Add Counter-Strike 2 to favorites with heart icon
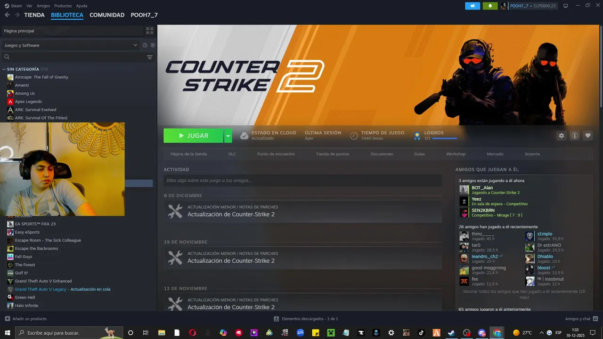The height and width of the screenshot is (339, 603). (588, 136)
